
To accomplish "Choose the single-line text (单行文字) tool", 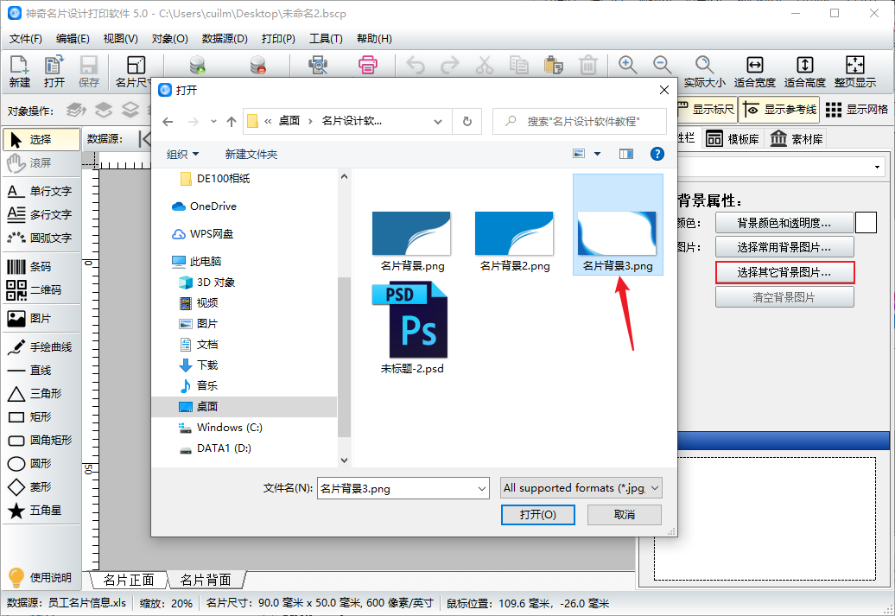I will click(40, 191).
